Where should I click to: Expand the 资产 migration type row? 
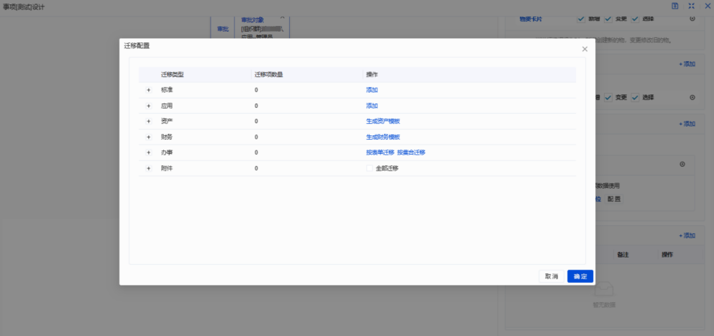(x=149, y=121)
